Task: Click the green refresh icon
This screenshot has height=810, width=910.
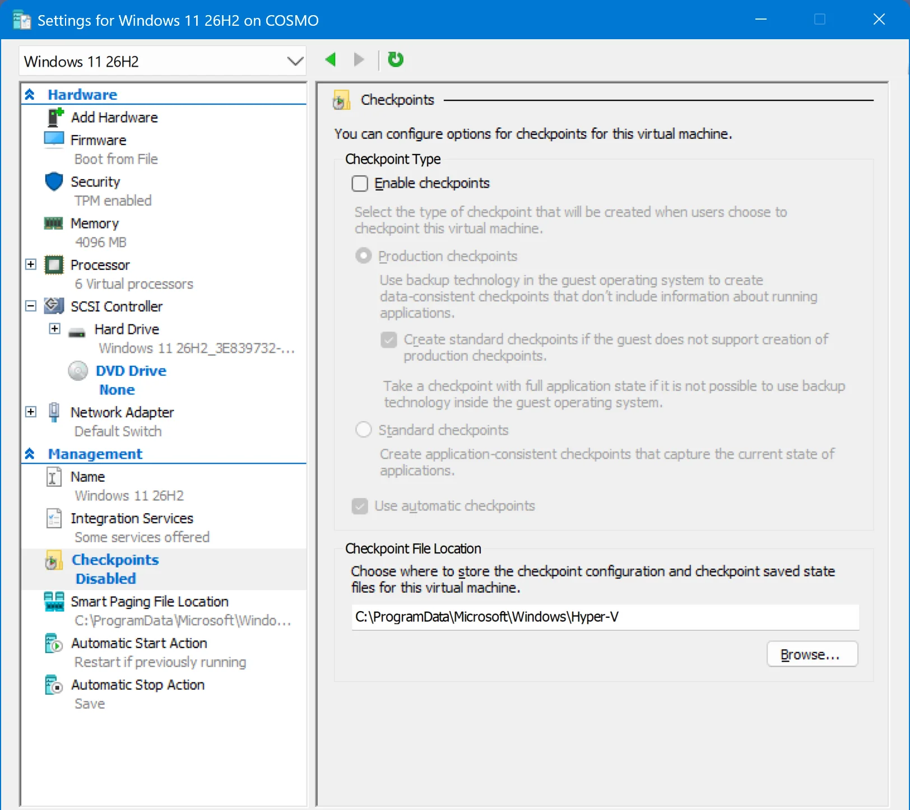Action: click(396, 59)
